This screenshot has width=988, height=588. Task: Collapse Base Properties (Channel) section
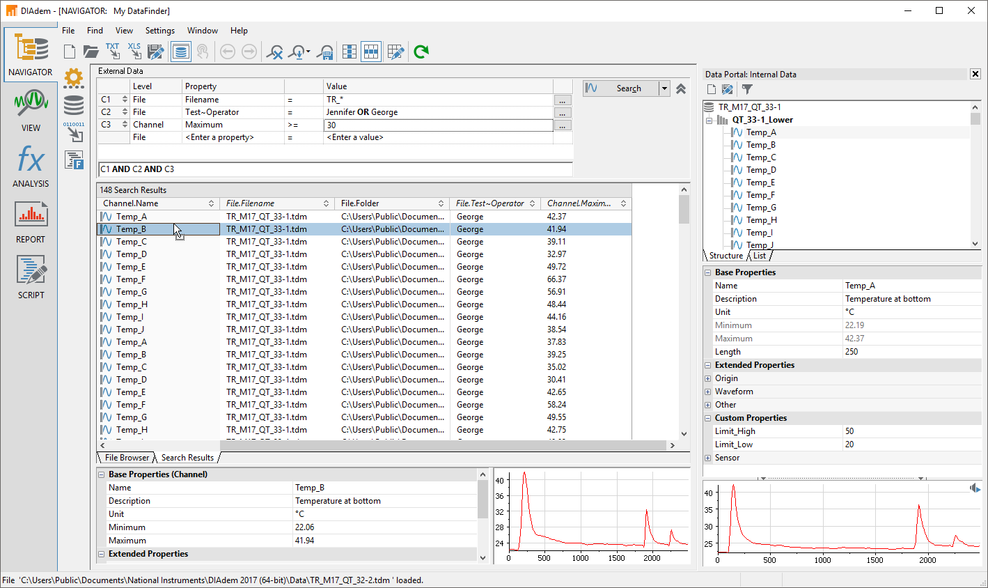coord(102,474)
